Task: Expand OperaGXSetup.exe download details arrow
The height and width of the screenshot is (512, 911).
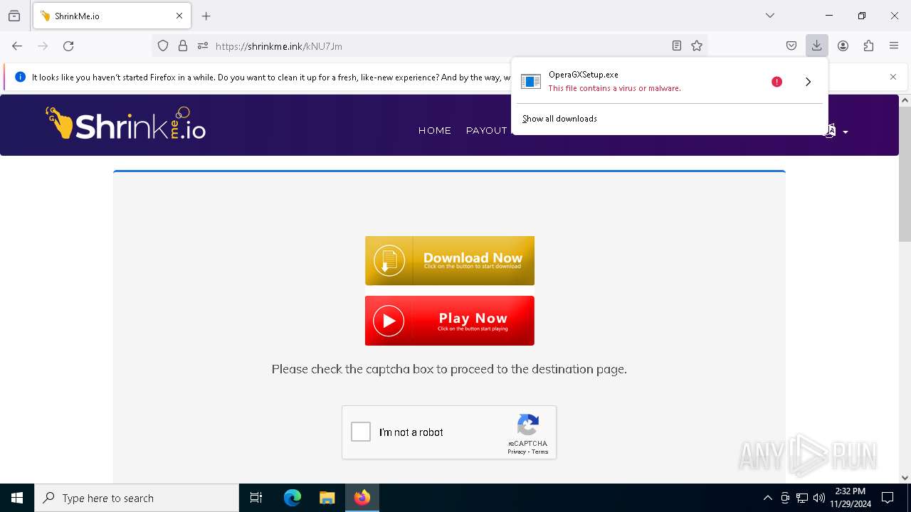Action: (808, 82)
